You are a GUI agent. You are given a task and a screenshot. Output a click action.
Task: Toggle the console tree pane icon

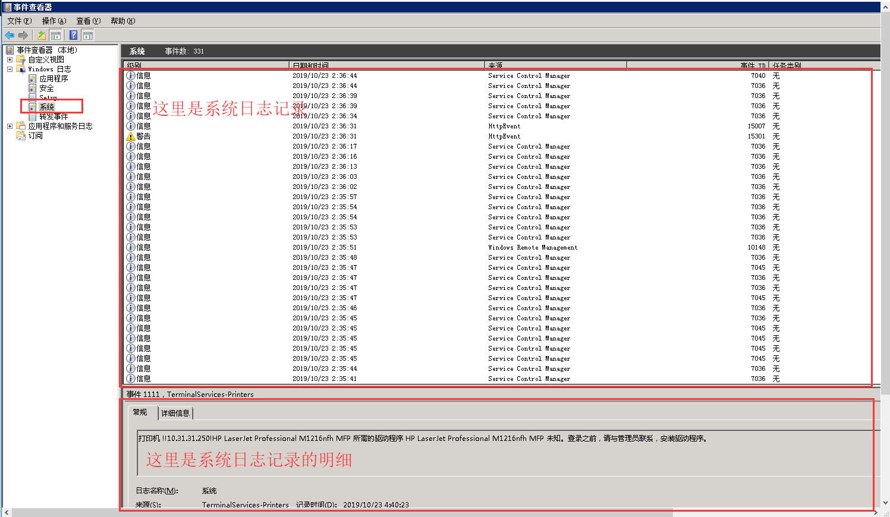point(55,34)
